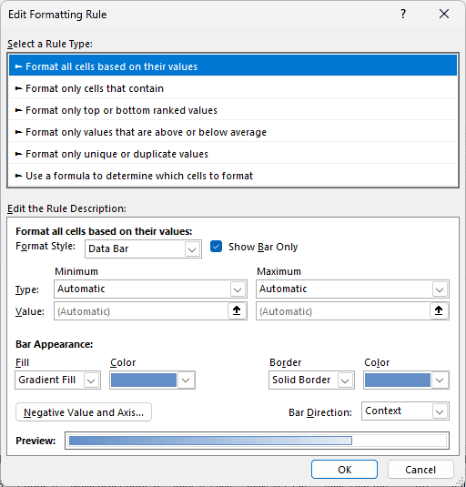The width and height of the screenshot is (466, 487).
Task: Open the Fill Color dropdown arrow
Action: [x=186, y=380]
